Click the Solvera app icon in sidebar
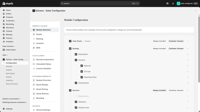The height and width of the screenshot is (112, 200). [x=4, y=59]
